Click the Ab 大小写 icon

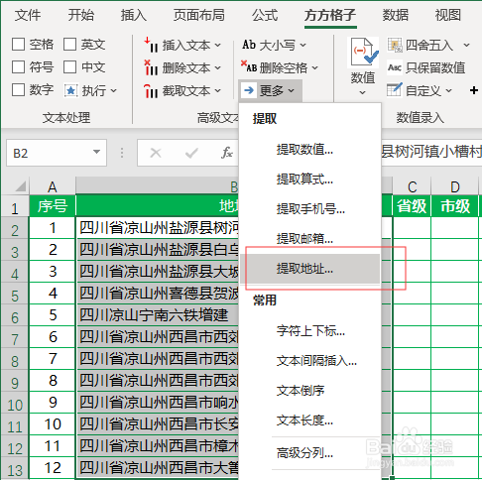(x=249, y=45)
